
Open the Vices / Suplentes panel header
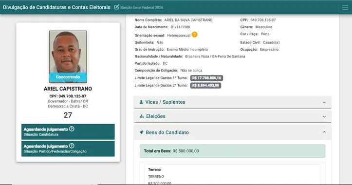coord(233,102)
